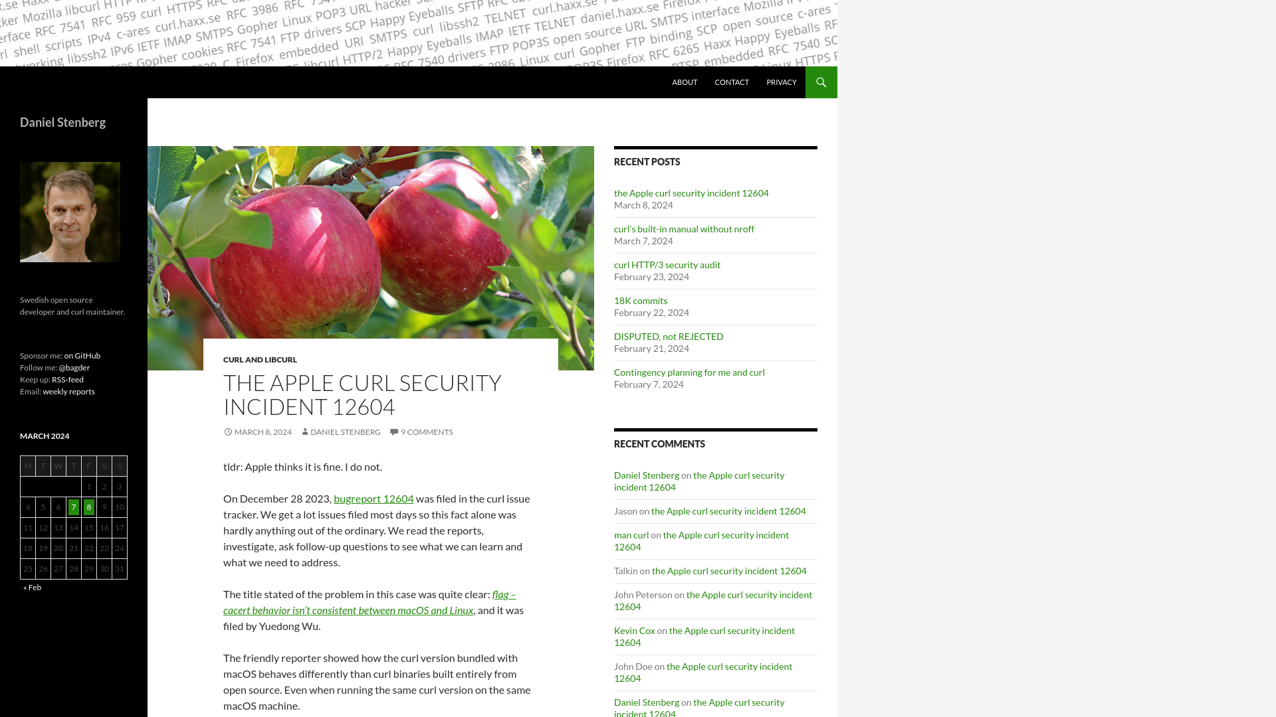Select date 7 in March 2024 calendar
Image resolution: width=1276 pixels, height=717 pixels.
coord(72,506)
